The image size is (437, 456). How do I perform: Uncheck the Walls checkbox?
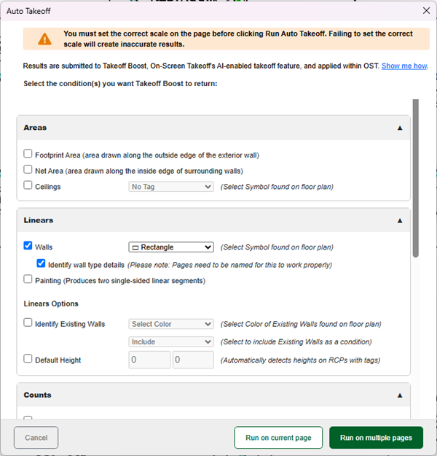coord(28,245)
